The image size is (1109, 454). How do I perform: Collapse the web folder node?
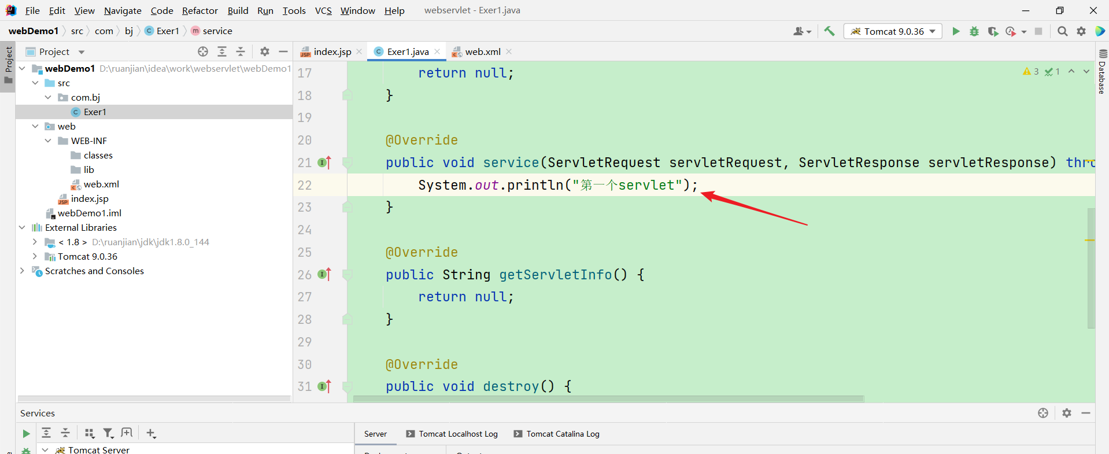35,126
